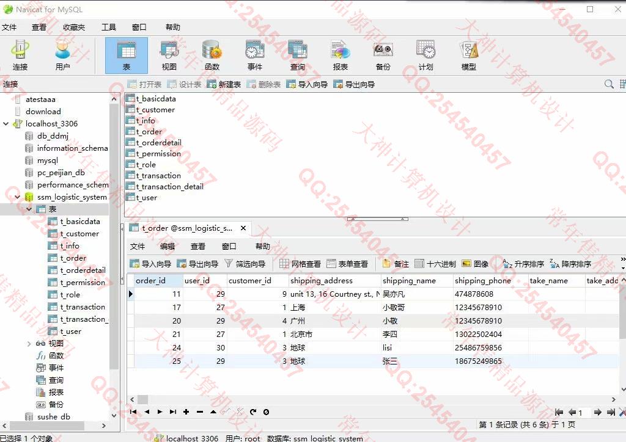Go to first record navigation button
This screenshot has height=442, width=626.
coord(133,411)
